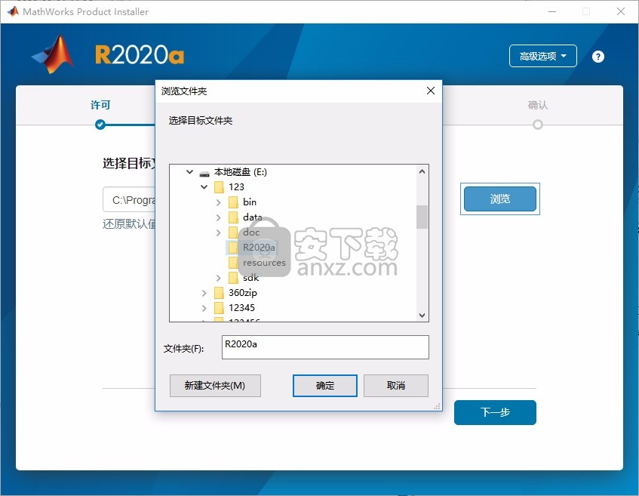Click the help question mark icon

pyautogui.click(x=598, y=57)
